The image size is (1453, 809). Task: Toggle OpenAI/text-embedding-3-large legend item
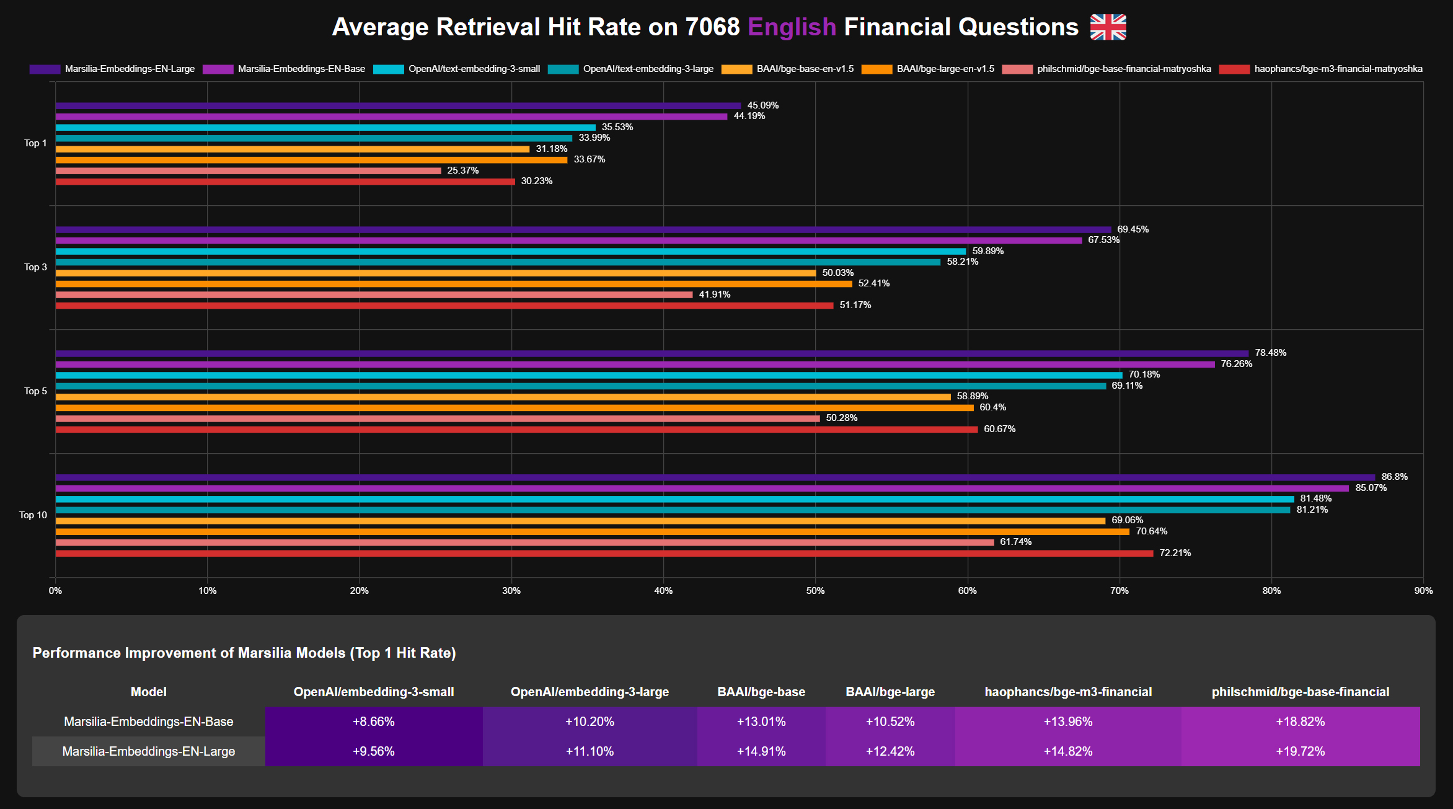(648, 69)
